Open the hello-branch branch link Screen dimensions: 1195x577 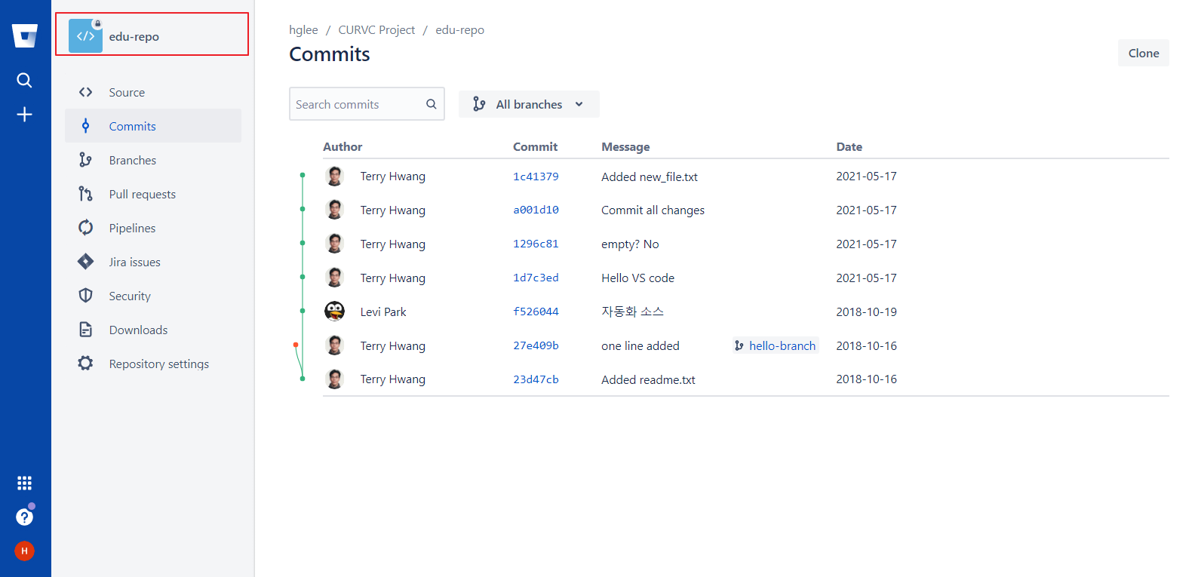782,345
